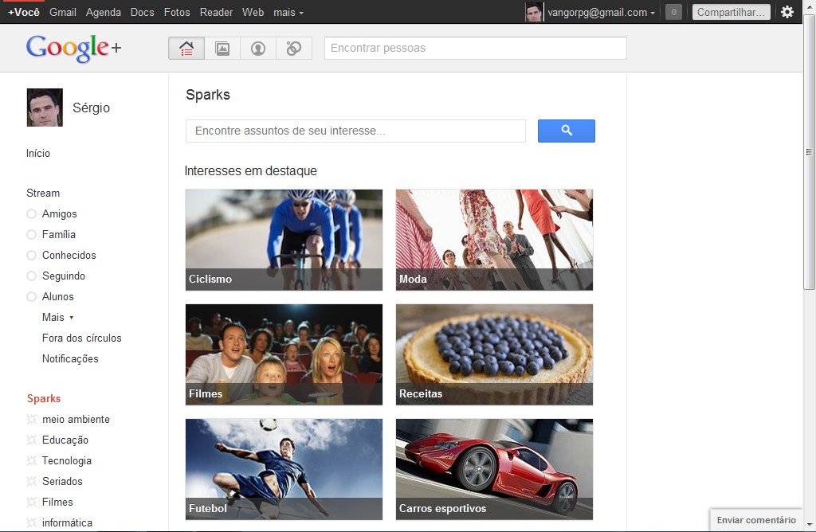Open the Circles icon in toolbar

coord(294,49)
